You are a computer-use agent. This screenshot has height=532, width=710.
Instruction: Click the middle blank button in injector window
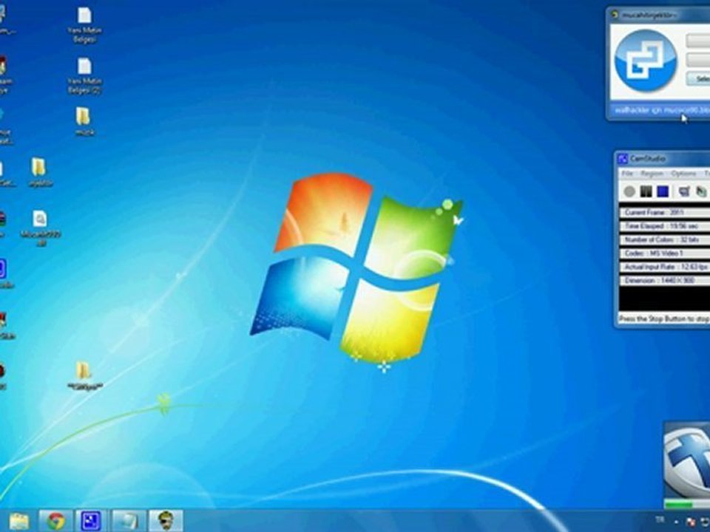(697, 60)
